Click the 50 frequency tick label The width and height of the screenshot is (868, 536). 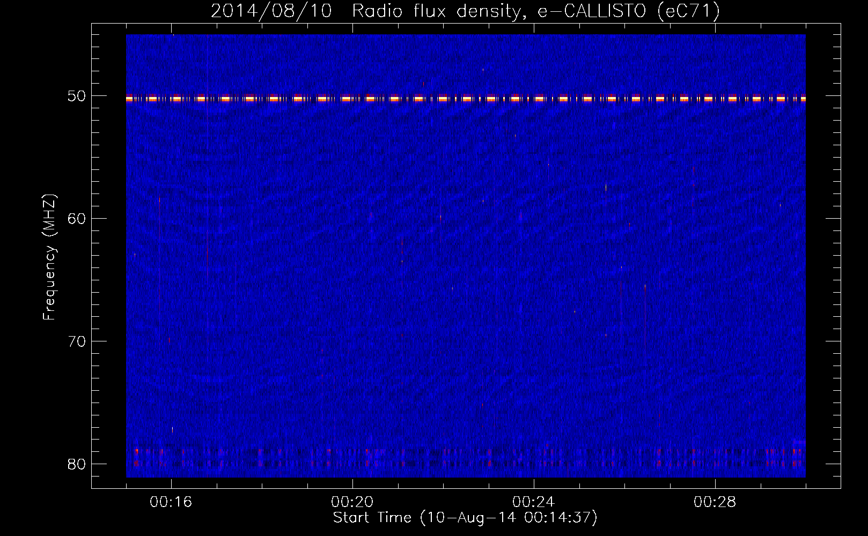click(77, 96)
